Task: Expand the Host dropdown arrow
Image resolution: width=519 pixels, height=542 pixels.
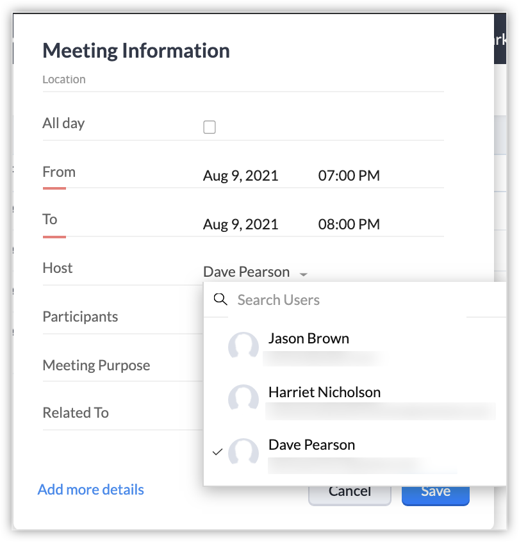Action: pos(303,274)
